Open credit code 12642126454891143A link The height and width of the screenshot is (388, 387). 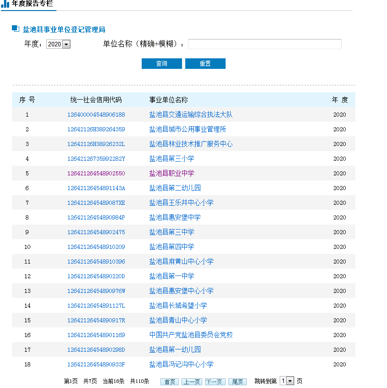tap(96, 188)
